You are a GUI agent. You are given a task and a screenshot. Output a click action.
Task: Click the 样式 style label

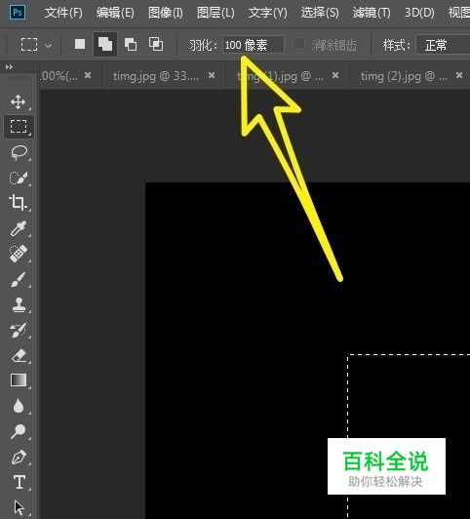pos(397,45)
